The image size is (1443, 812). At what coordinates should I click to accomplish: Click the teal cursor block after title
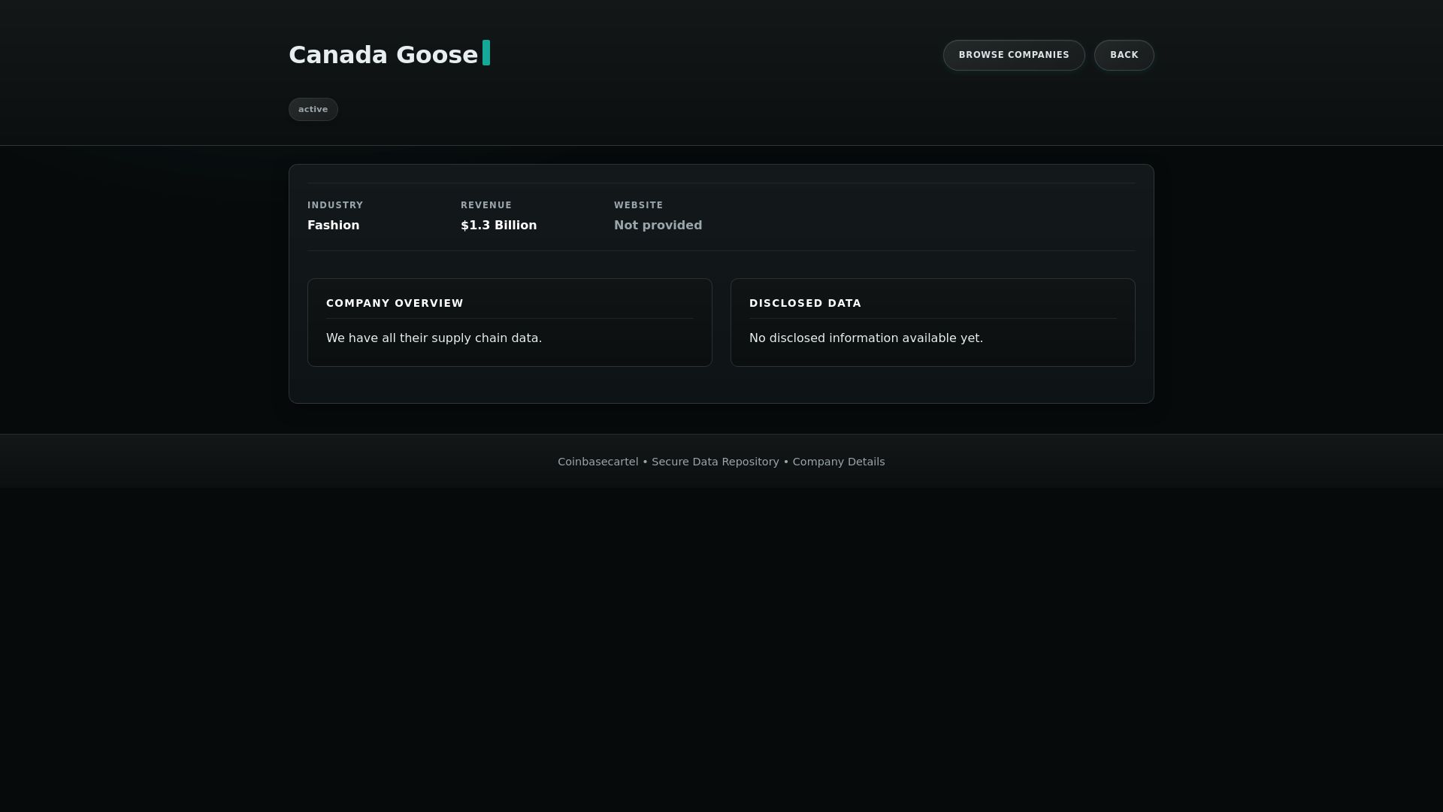coord(486,53)
